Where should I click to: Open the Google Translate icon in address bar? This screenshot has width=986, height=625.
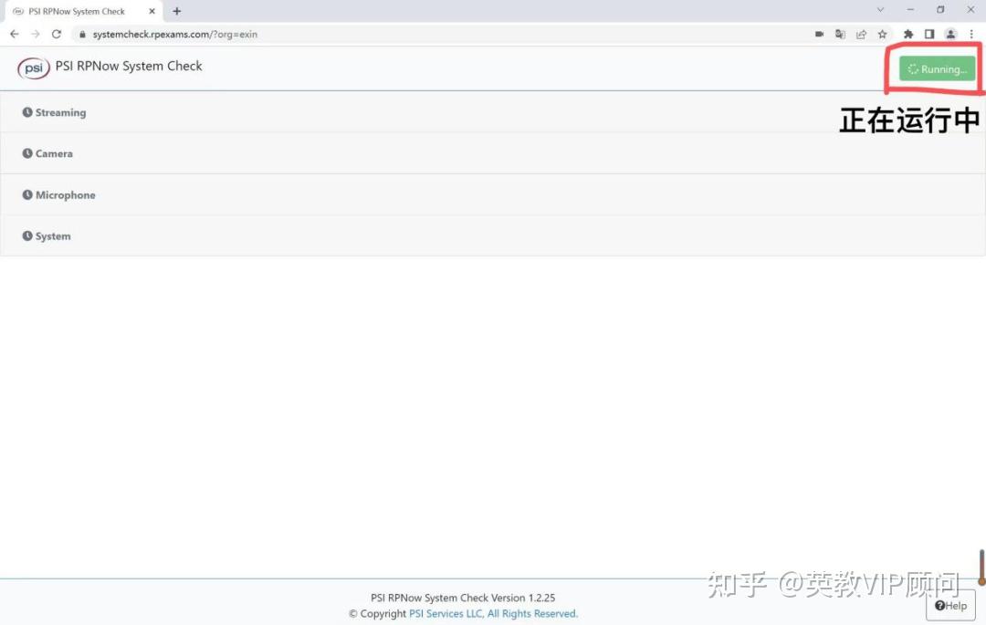coord(840,34)
